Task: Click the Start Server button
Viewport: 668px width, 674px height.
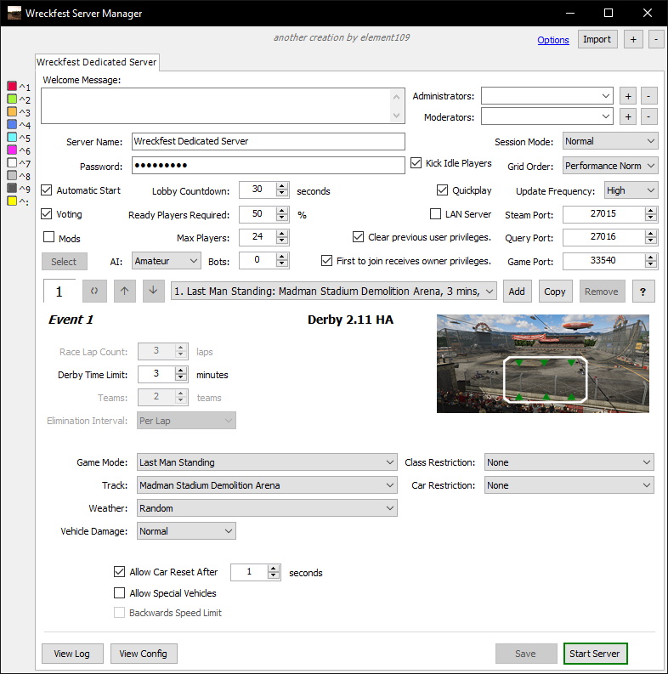Action: [x=595, y=654]
